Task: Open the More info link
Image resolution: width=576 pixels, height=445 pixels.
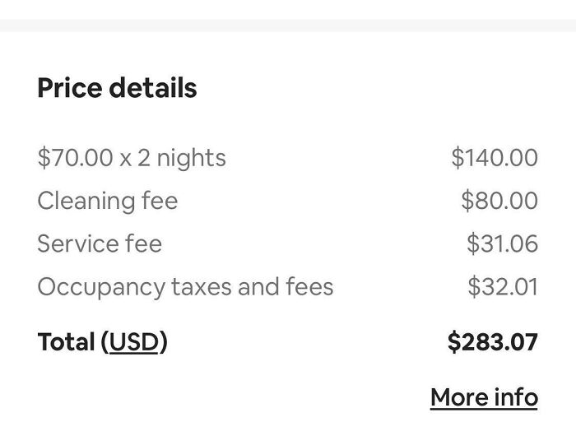Action: (483, 397)
